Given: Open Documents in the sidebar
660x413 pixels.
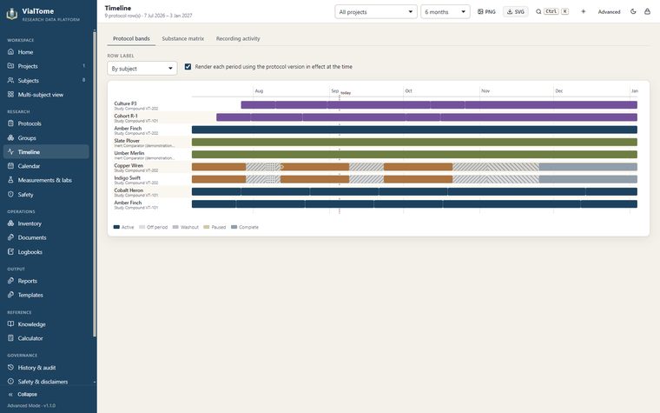Looking at the screenshot, I should [x=46, y=237].
